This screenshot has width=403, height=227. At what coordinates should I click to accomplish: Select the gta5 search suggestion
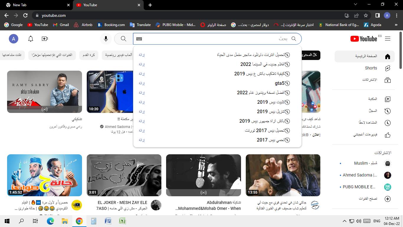pyautogui.click(x=279, y=83)
